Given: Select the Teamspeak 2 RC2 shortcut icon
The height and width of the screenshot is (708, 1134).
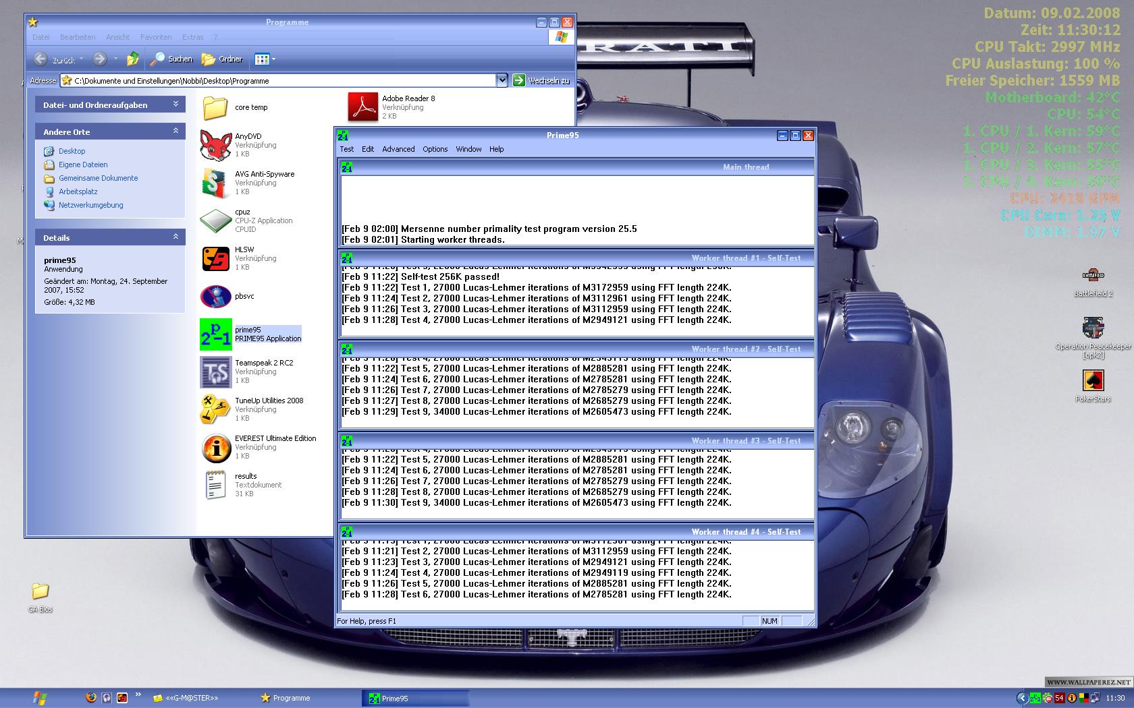Looking at the screenshot, I should (x=215, y=372).
